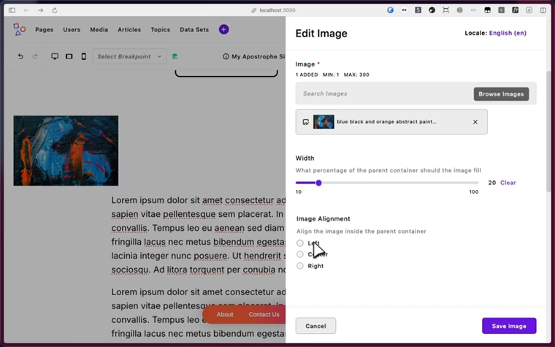Image resolution: width=555 pixels, height=347 pixels.
Task: Open the Locale English (en) selector
Action: click(x=508, y=33)
